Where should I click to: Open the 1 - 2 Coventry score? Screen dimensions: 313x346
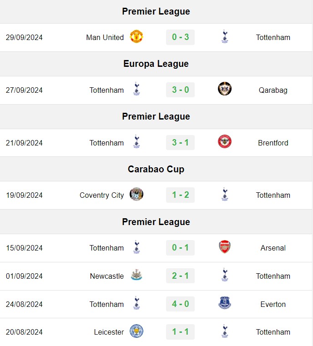(180, 195)
